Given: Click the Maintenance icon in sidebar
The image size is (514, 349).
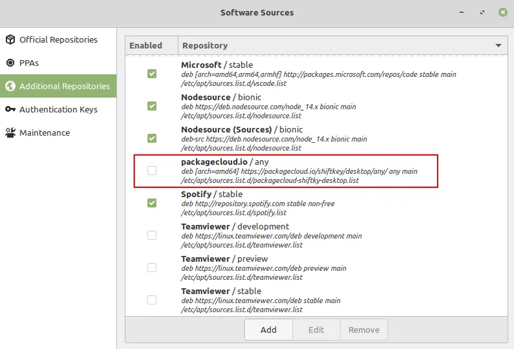Looking at the screenshot, I should point(10,132).
